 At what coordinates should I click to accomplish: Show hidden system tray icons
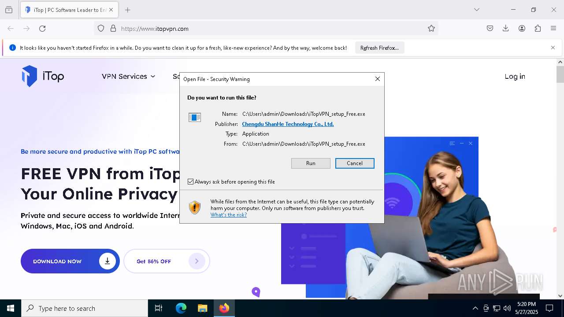(x=475, y=308)
